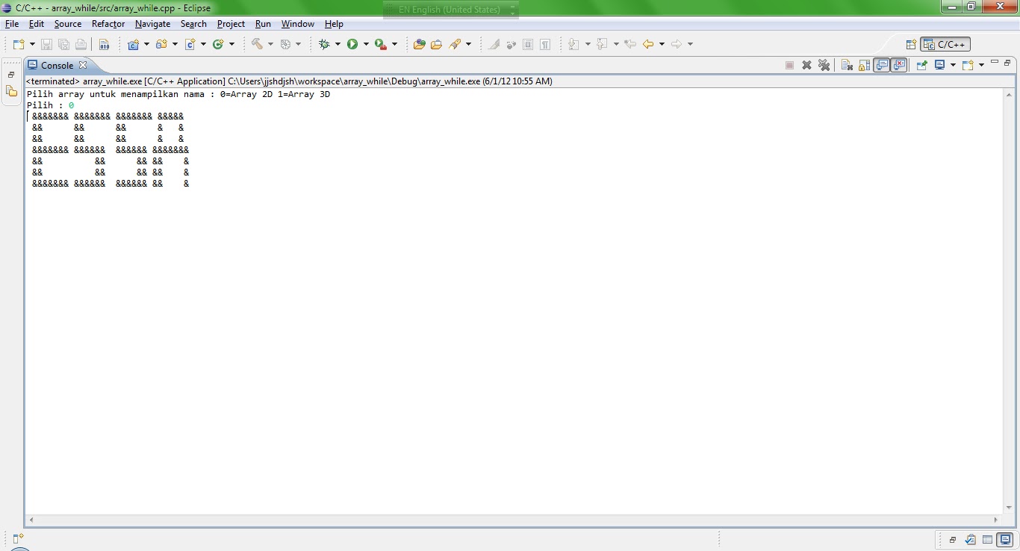The image size is (1020, 551).
Task: Open the External Tools dropdown arrow
Action: 394,44
